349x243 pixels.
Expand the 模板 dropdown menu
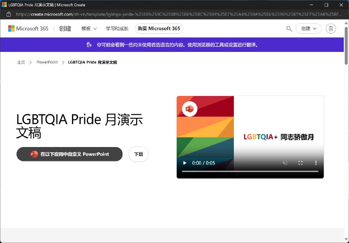coord(89,29)
